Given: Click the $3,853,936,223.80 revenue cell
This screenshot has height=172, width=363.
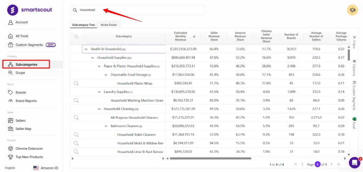Looking at the screenshot, I should tap(183, 49).
